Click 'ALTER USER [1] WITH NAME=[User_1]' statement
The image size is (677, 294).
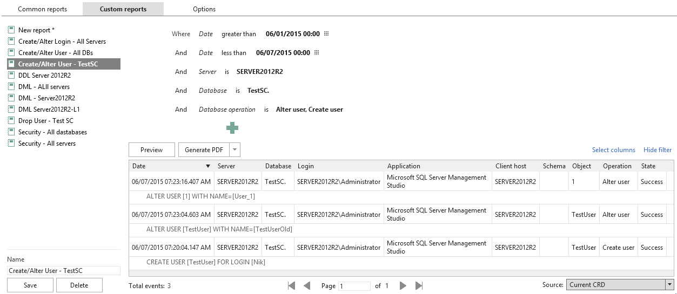coord(200,196)
